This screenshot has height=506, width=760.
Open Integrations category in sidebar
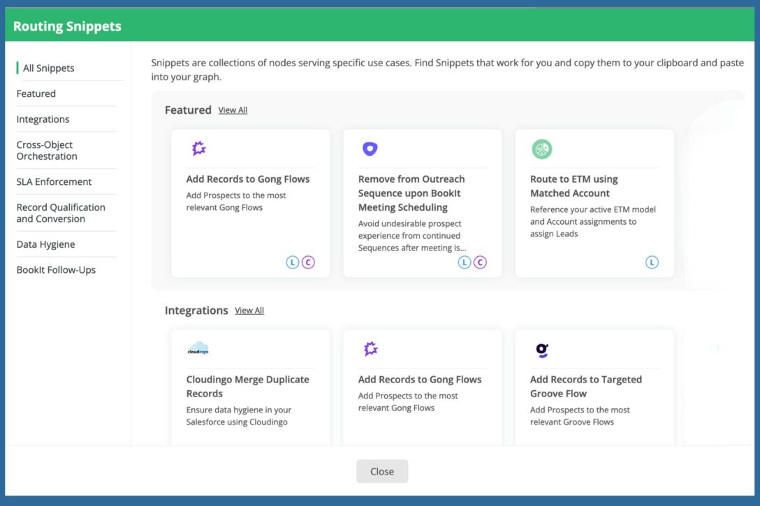point(43,119)
